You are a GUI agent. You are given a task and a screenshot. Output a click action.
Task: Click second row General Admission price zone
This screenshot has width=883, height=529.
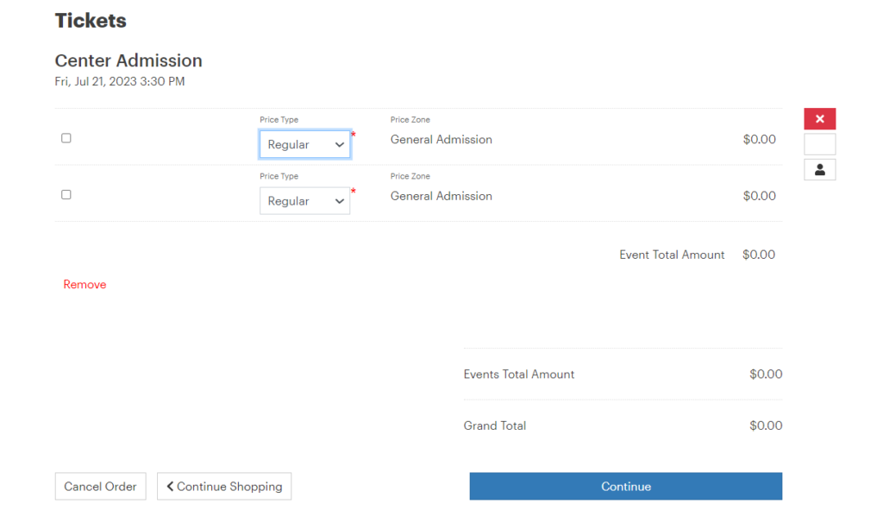[441, 196]
